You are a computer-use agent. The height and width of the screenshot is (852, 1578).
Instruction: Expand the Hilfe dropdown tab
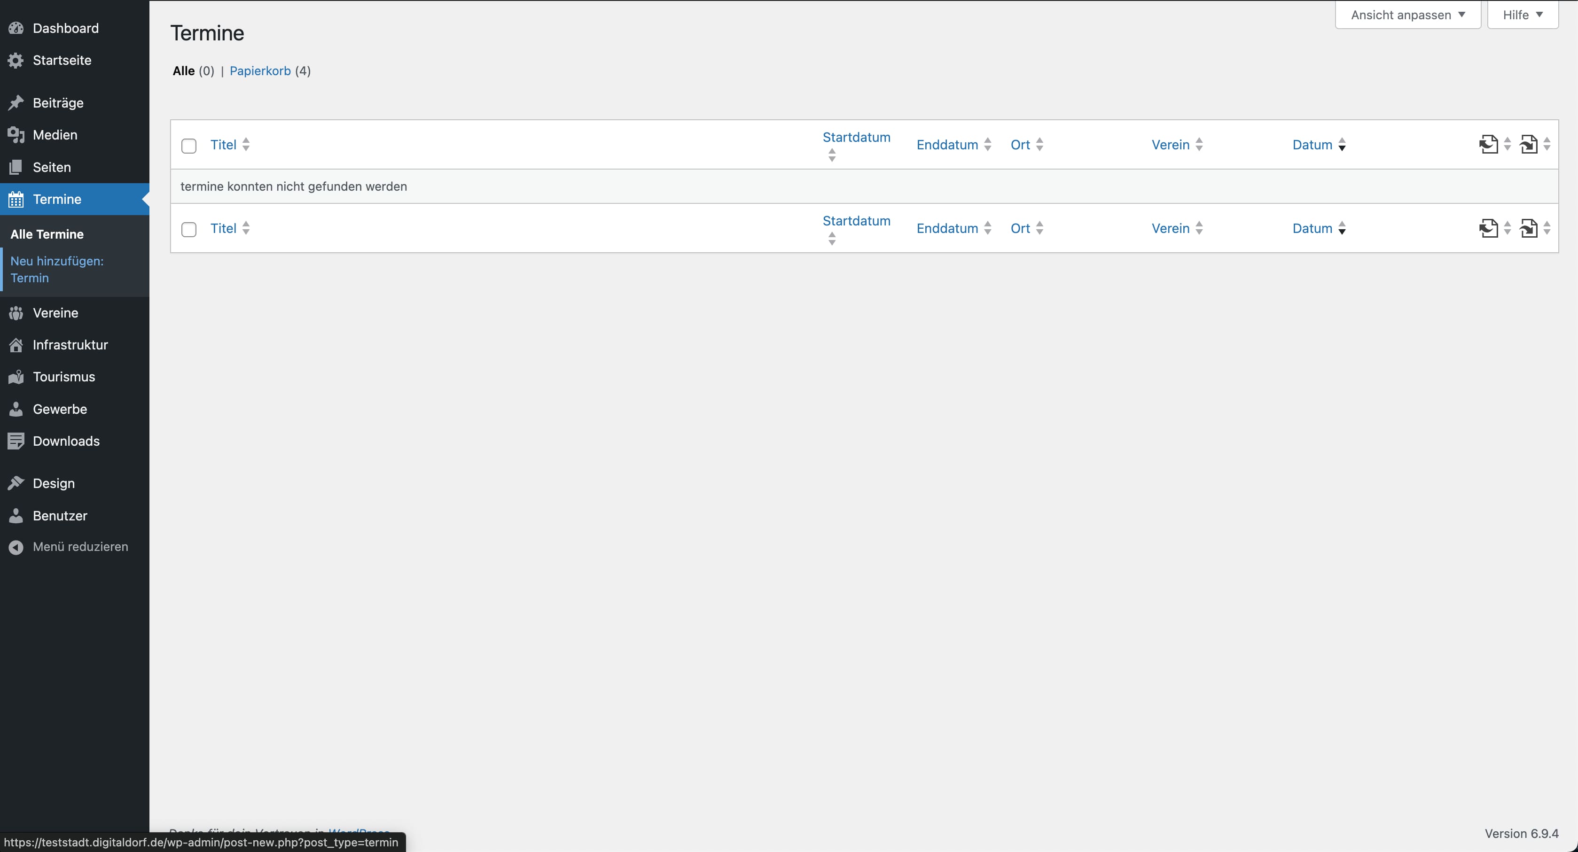click(1522, 15)
